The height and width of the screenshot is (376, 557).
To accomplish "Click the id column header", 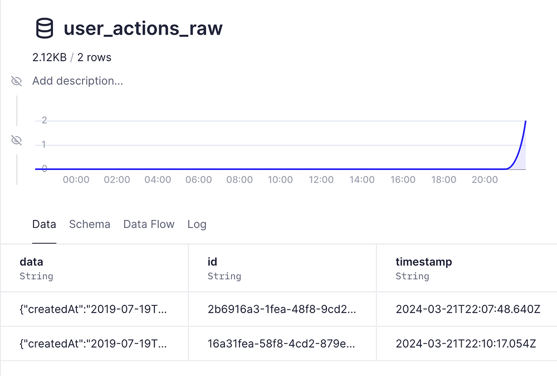I will coord(212,262).
